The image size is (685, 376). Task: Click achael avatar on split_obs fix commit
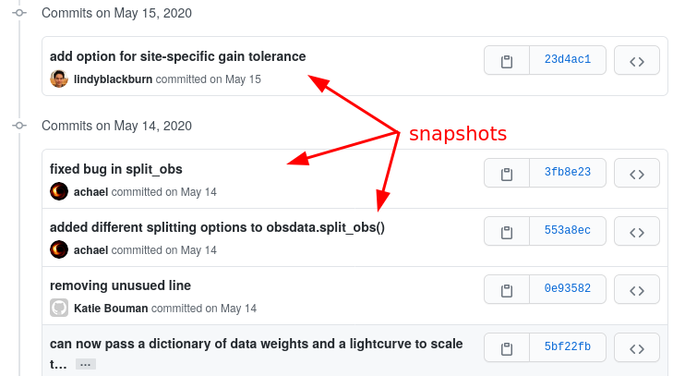tap(59, 192)
